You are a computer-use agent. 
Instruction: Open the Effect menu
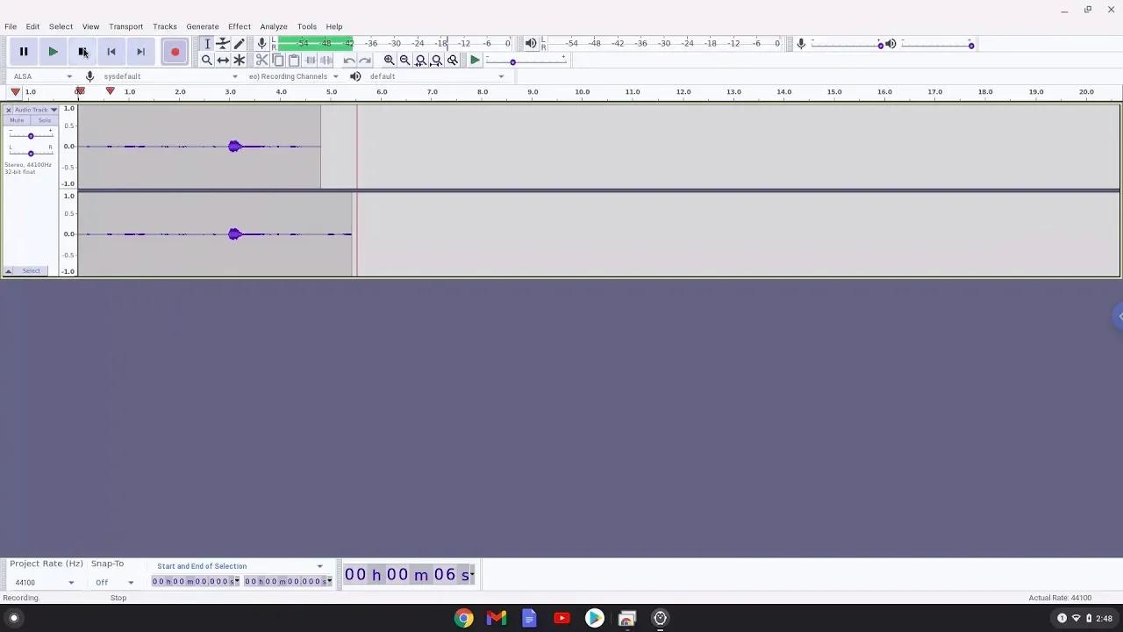click(x=239, y=26)
